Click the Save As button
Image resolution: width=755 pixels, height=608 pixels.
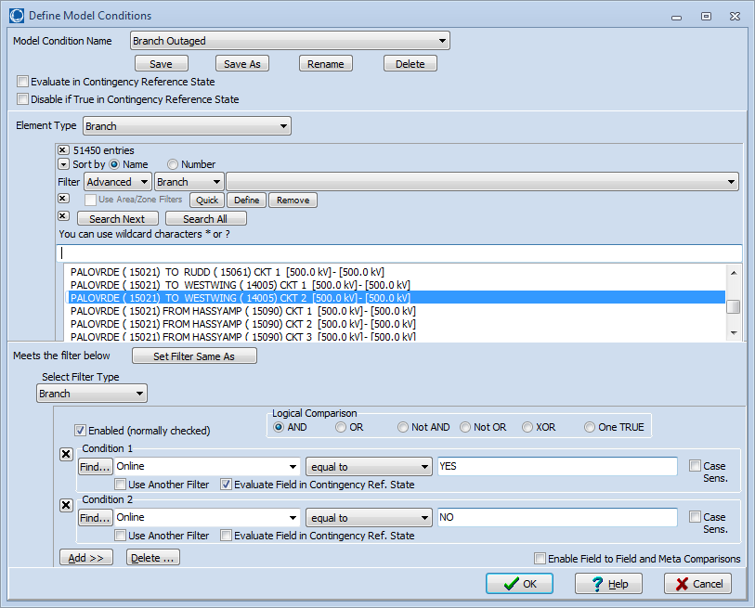[x=242, y=64]
